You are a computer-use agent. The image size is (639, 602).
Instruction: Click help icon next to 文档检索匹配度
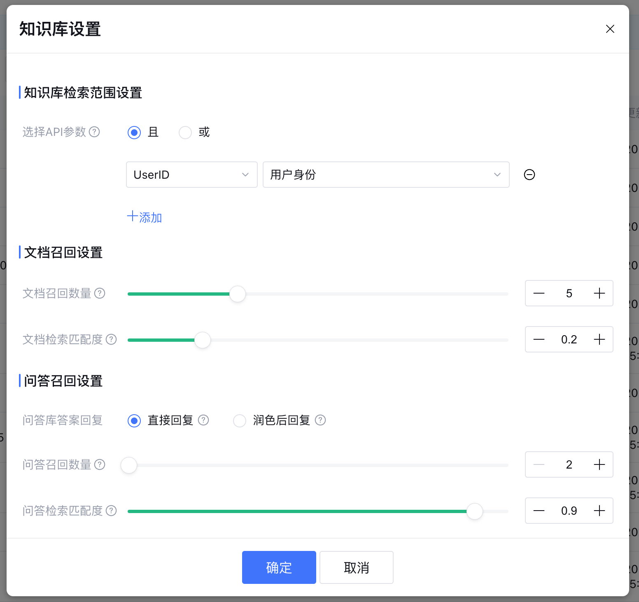point(111,339)
